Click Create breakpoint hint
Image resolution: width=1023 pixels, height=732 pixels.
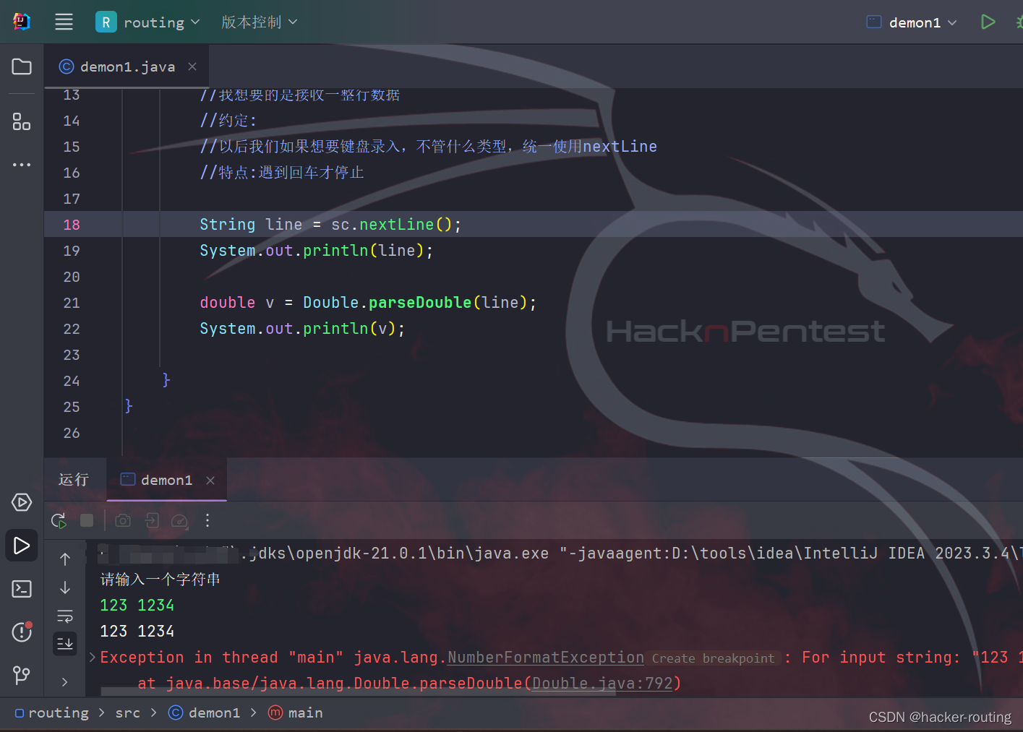click(x=713, y=658)
